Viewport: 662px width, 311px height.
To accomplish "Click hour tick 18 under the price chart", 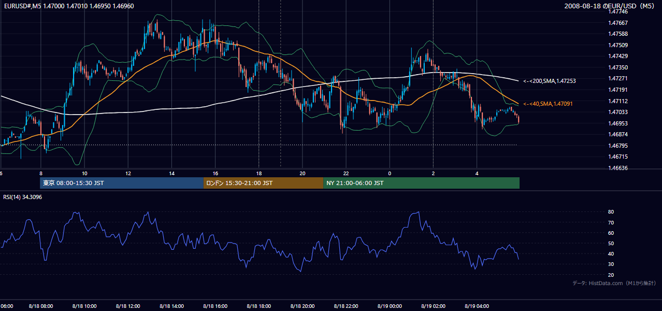I will click(x=259, y=174).
